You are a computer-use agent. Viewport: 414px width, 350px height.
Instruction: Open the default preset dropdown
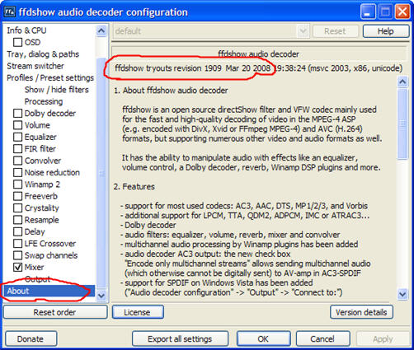coord(303,30)
